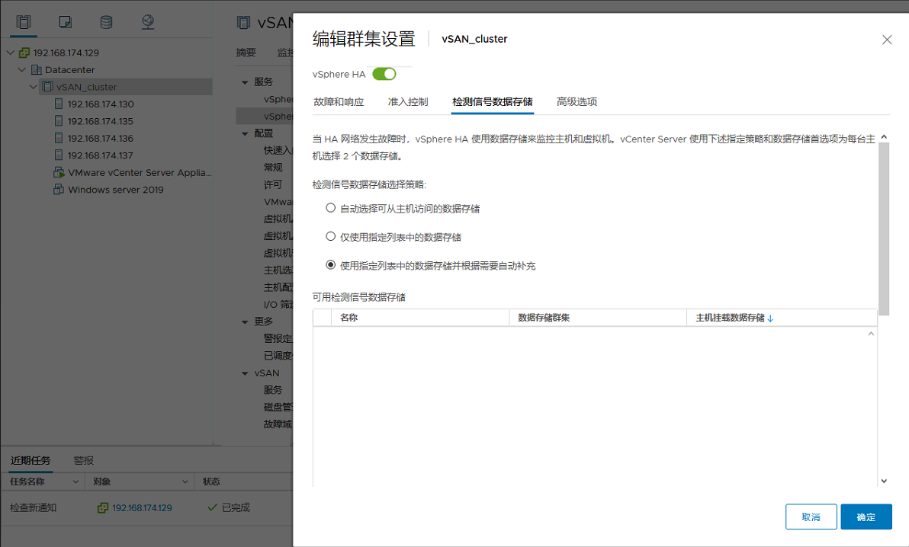909x547 pixels.
Task: Collapse the vSAN_cluster tree node
Action: 34,87
